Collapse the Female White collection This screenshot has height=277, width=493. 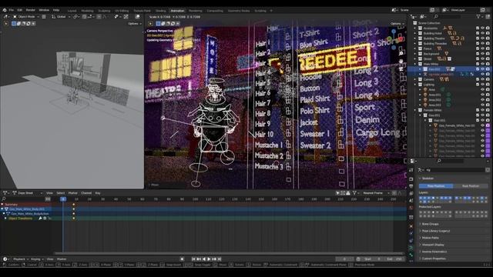tap(415, 110)
